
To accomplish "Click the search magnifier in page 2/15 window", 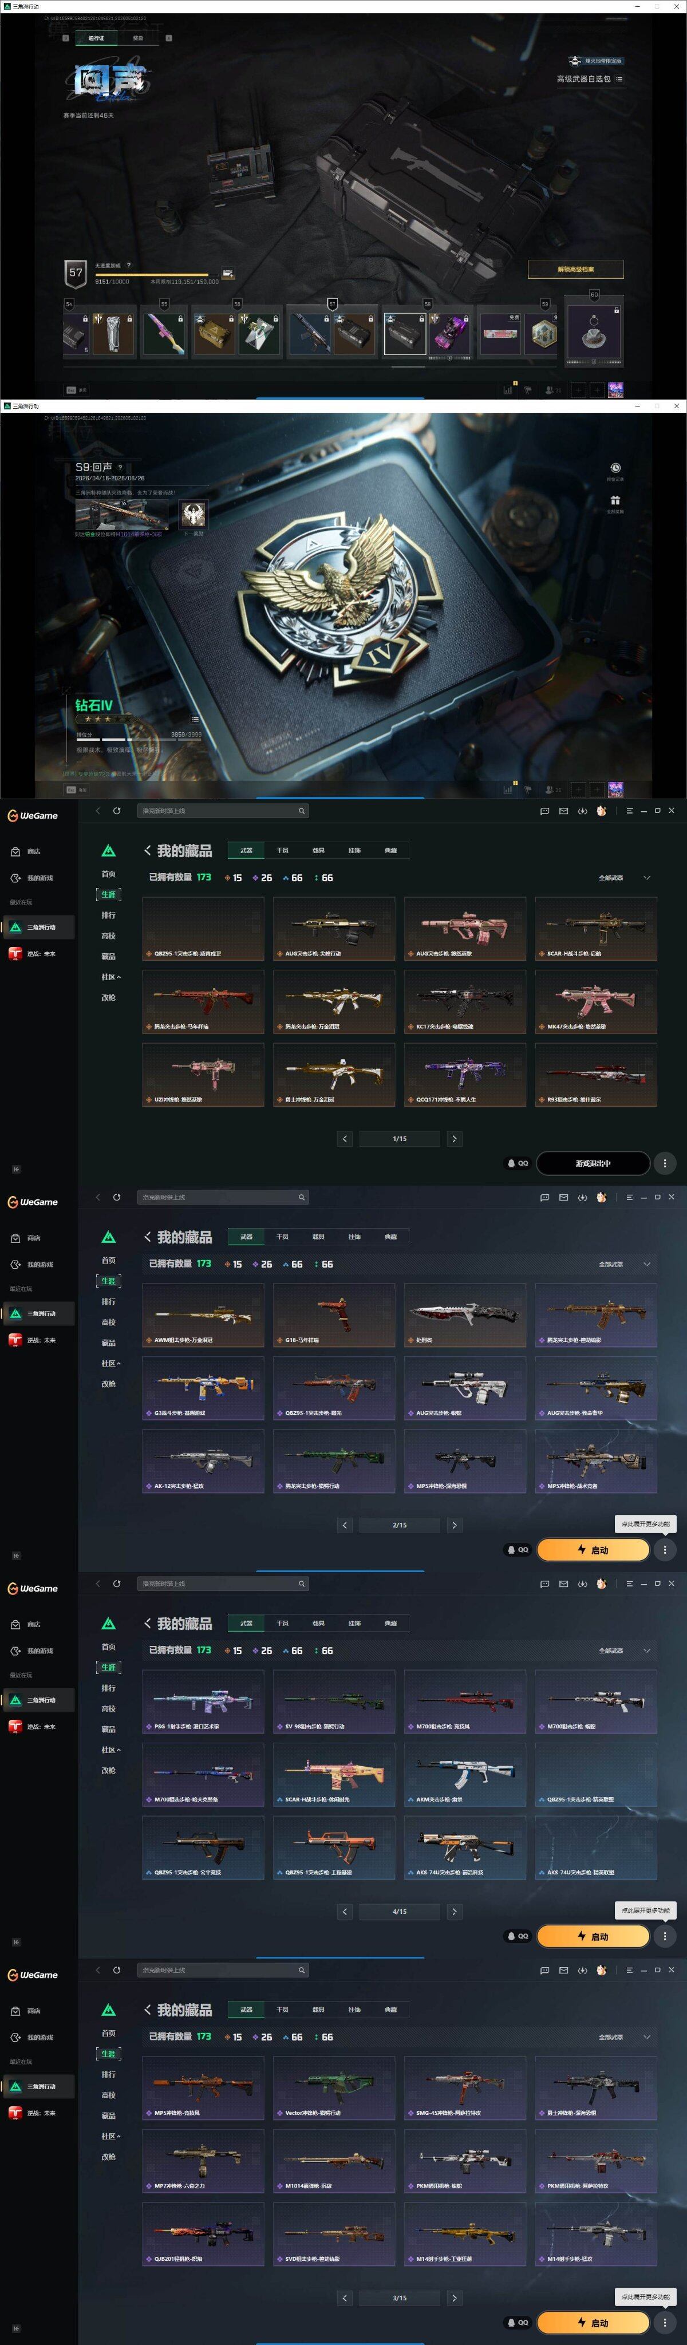I will (x=301, y=1197).
